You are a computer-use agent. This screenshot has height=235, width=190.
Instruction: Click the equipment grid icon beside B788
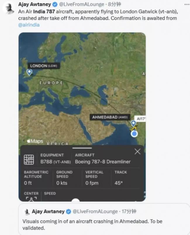29,159
